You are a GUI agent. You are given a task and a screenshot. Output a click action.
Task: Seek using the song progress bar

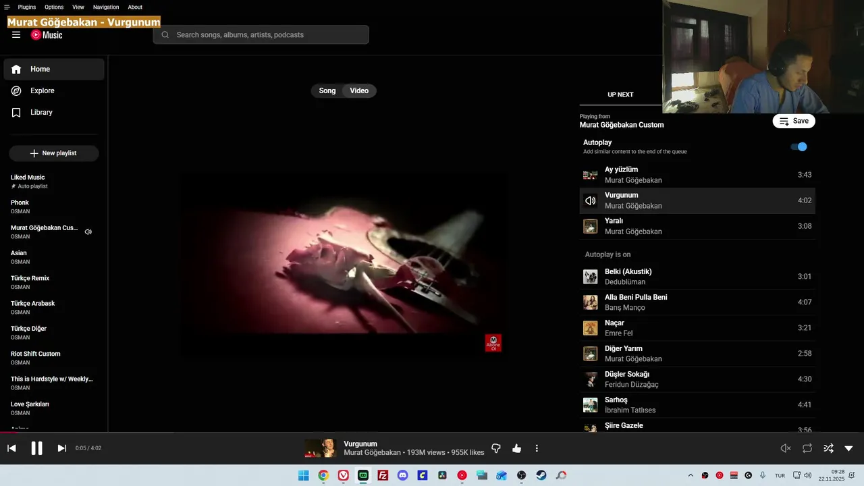[x=432, y=433]
